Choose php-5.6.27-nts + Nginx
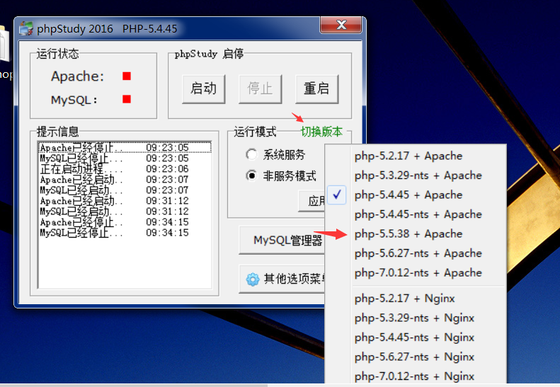 click(x=416, y=357)
